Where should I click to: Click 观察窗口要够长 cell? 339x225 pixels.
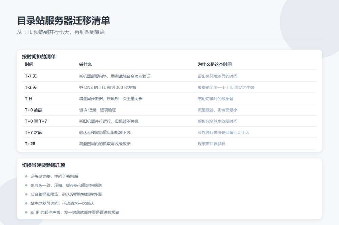coord(212,144)
